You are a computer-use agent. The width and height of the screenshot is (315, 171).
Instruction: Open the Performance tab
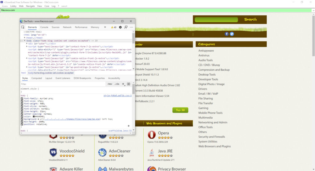coord(81,27)
